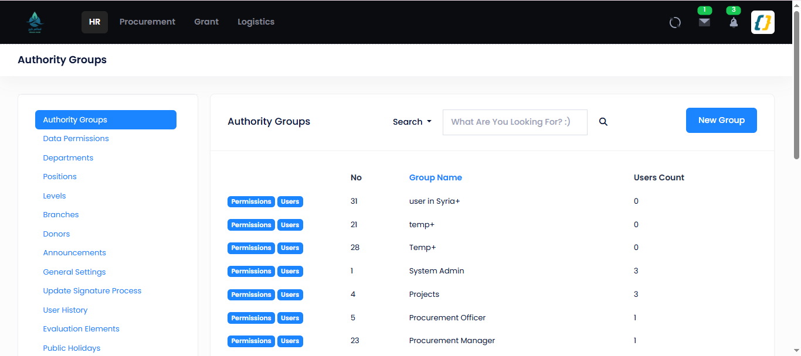Open the Procurement module
Screen dimensions: 801x356
pos(147,22)
